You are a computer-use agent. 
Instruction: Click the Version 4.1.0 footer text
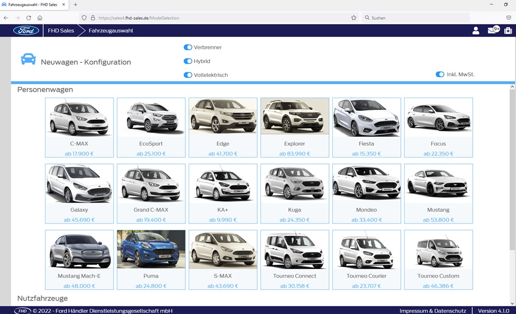click(x=493, y=311)
